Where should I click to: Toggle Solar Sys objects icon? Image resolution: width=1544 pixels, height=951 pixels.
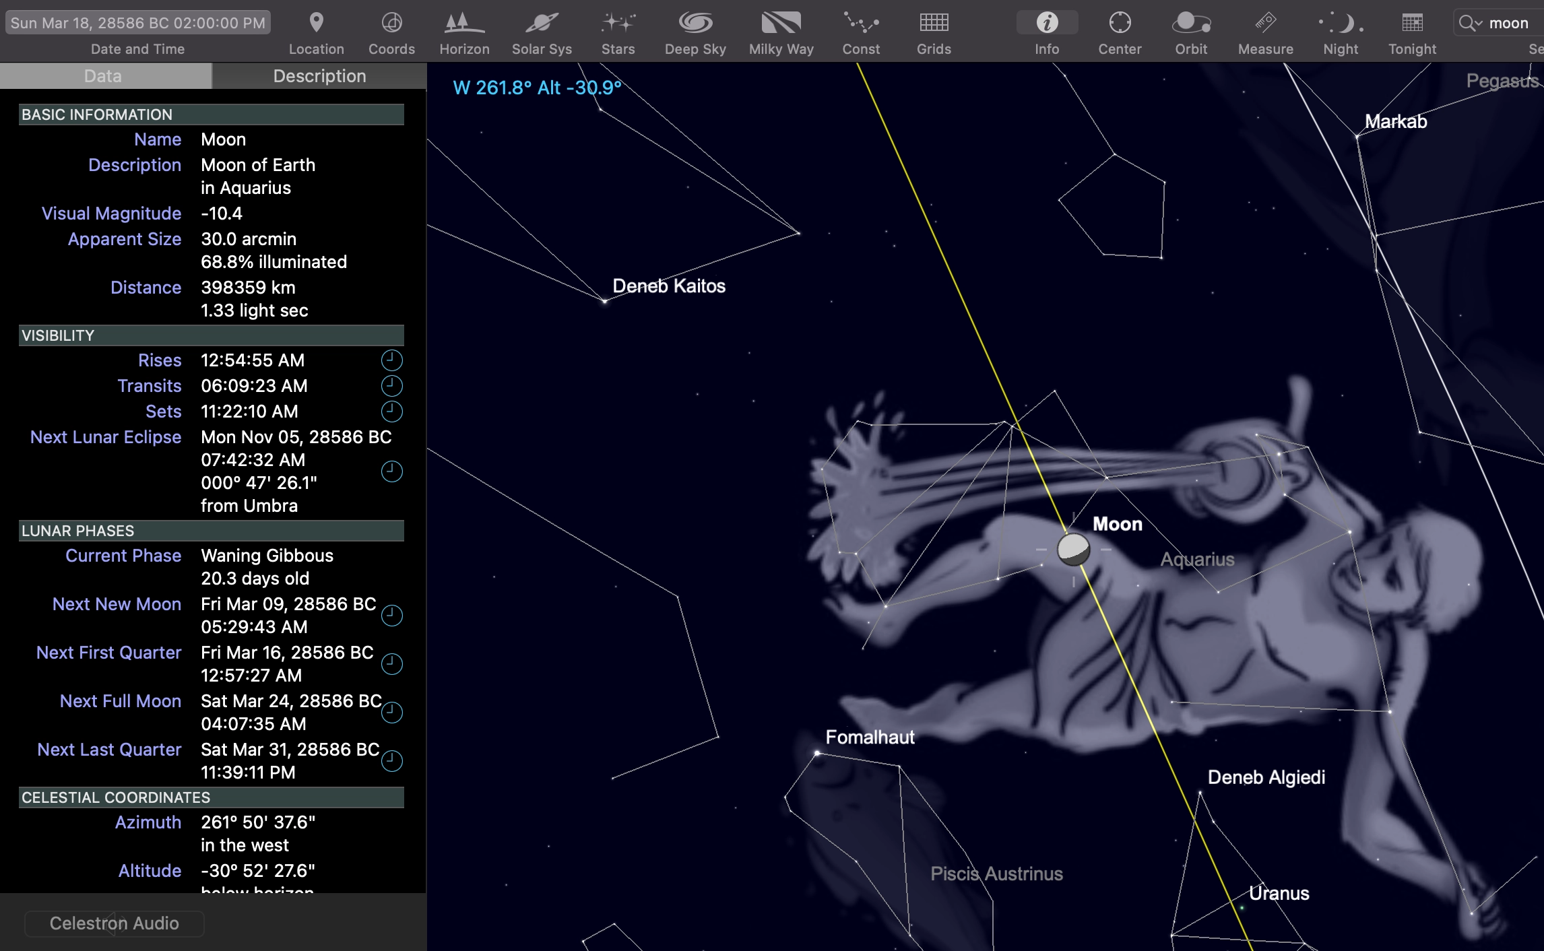click(542, 23)
